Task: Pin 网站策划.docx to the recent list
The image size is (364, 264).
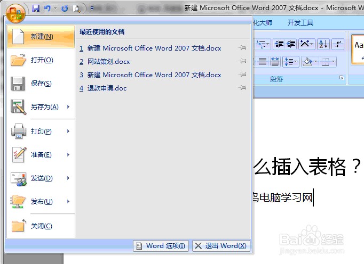Action: 243,61
